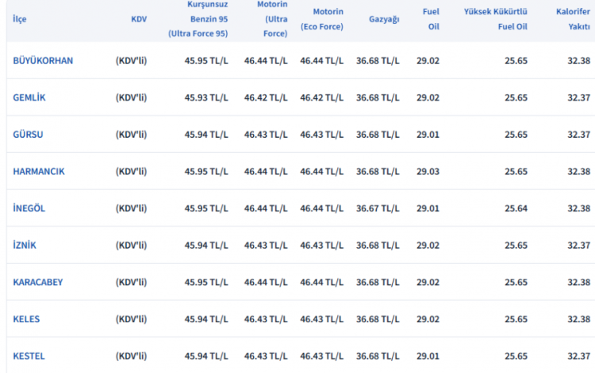This screenshot has height=373, width=595.
Task: Click the Motorin (Eco Force) column header
Action: click(x=321, y=18)
